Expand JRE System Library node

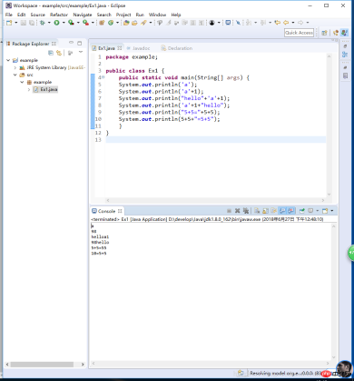(15, 67)
